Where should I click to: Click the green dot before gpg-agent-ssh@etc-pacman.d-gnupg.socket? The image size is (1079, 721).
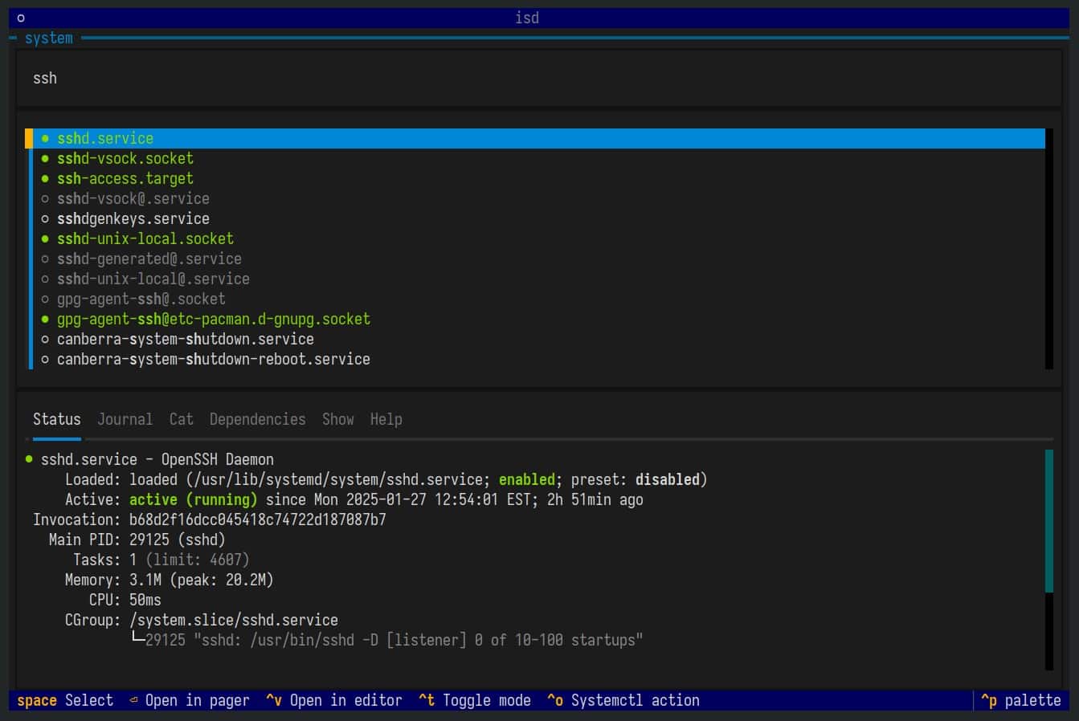click(45, 319)
